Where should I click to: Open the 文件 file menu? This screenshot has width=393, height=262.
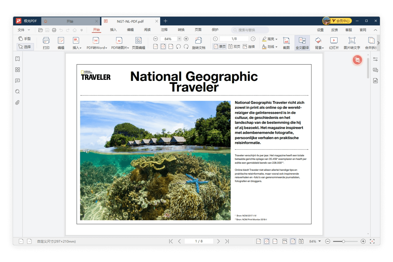point(24,30)
